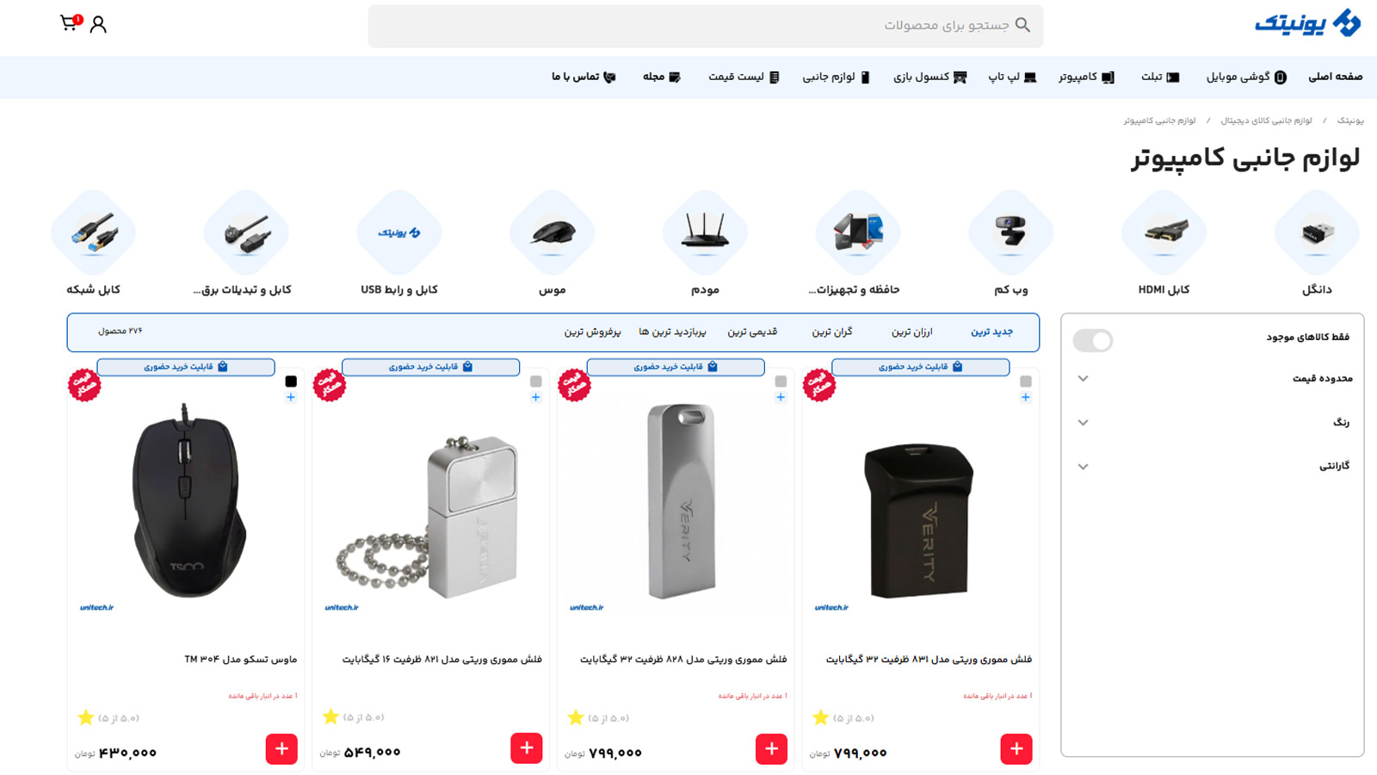The width and height of the screenshot is (1377, 775).
Task: Select the gray color swatch on Verity 821 card
Action: click(536, 381)
